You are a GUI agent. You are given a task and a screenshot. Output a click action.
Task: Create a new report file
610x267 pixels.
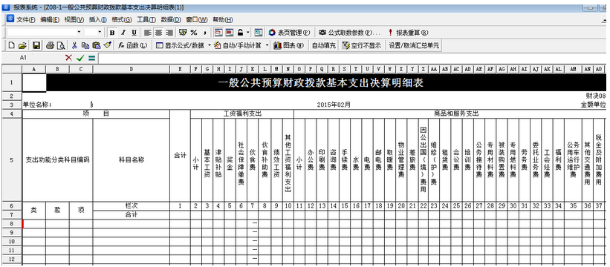click(x=12, y=46)
